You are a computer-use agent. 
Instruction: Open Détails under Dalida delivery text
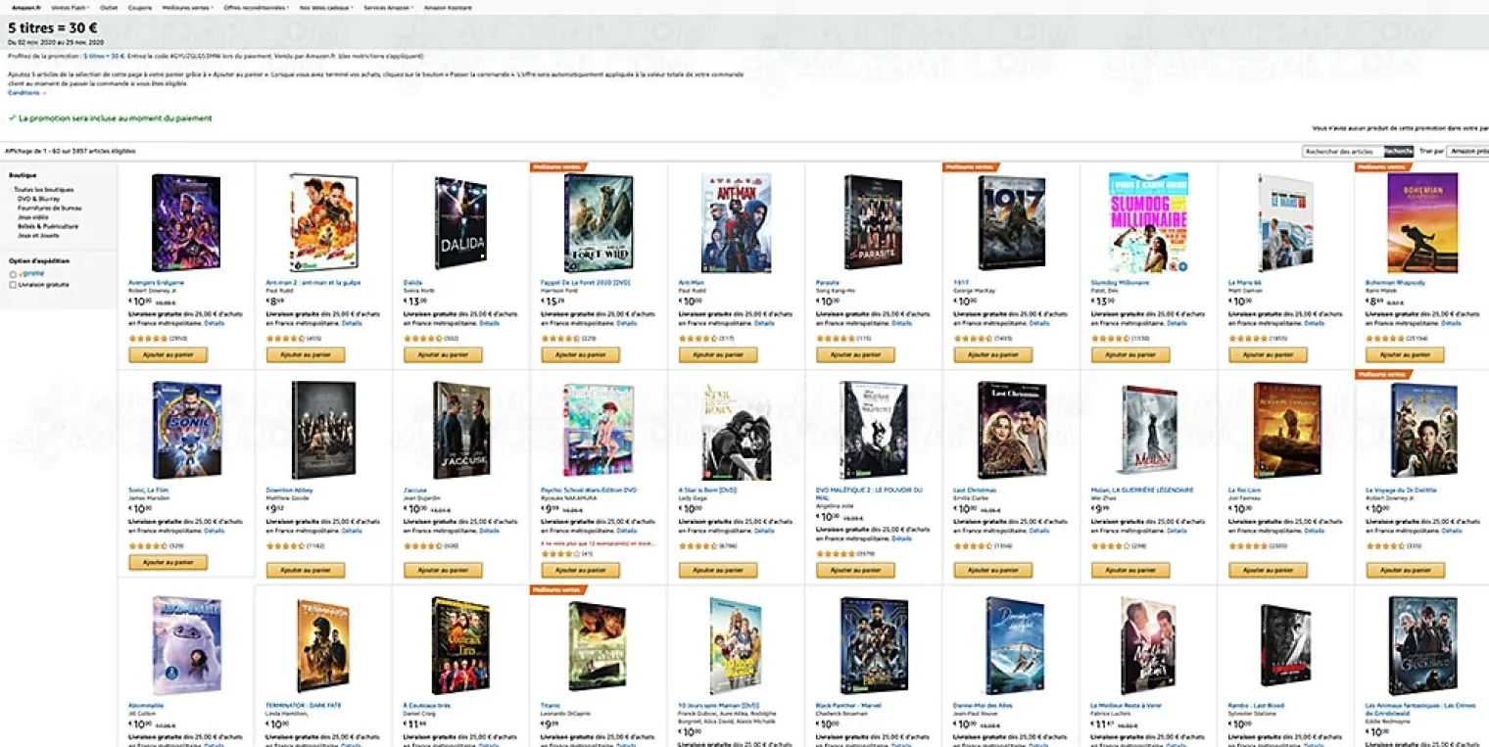coord(490,322)
